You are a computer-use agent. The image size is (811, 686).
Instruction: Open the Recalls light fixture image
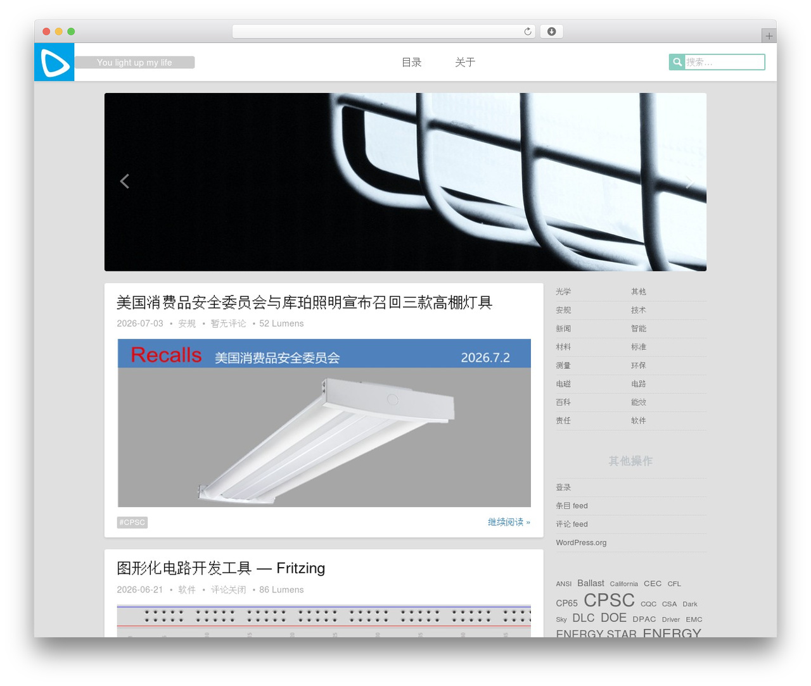point(324,423)
